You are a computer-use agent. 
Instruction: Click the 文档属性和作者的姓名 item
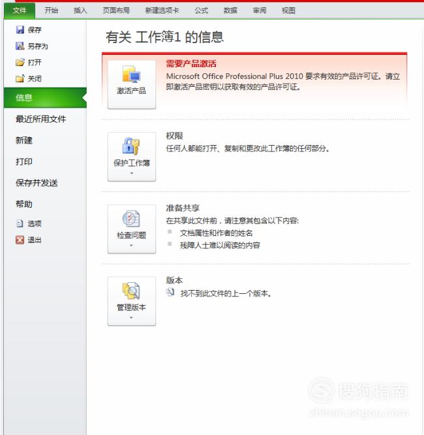(217, 233)
